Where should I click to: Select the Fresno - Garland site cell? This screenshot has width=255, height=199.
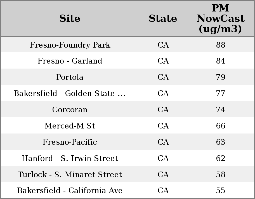70,61
